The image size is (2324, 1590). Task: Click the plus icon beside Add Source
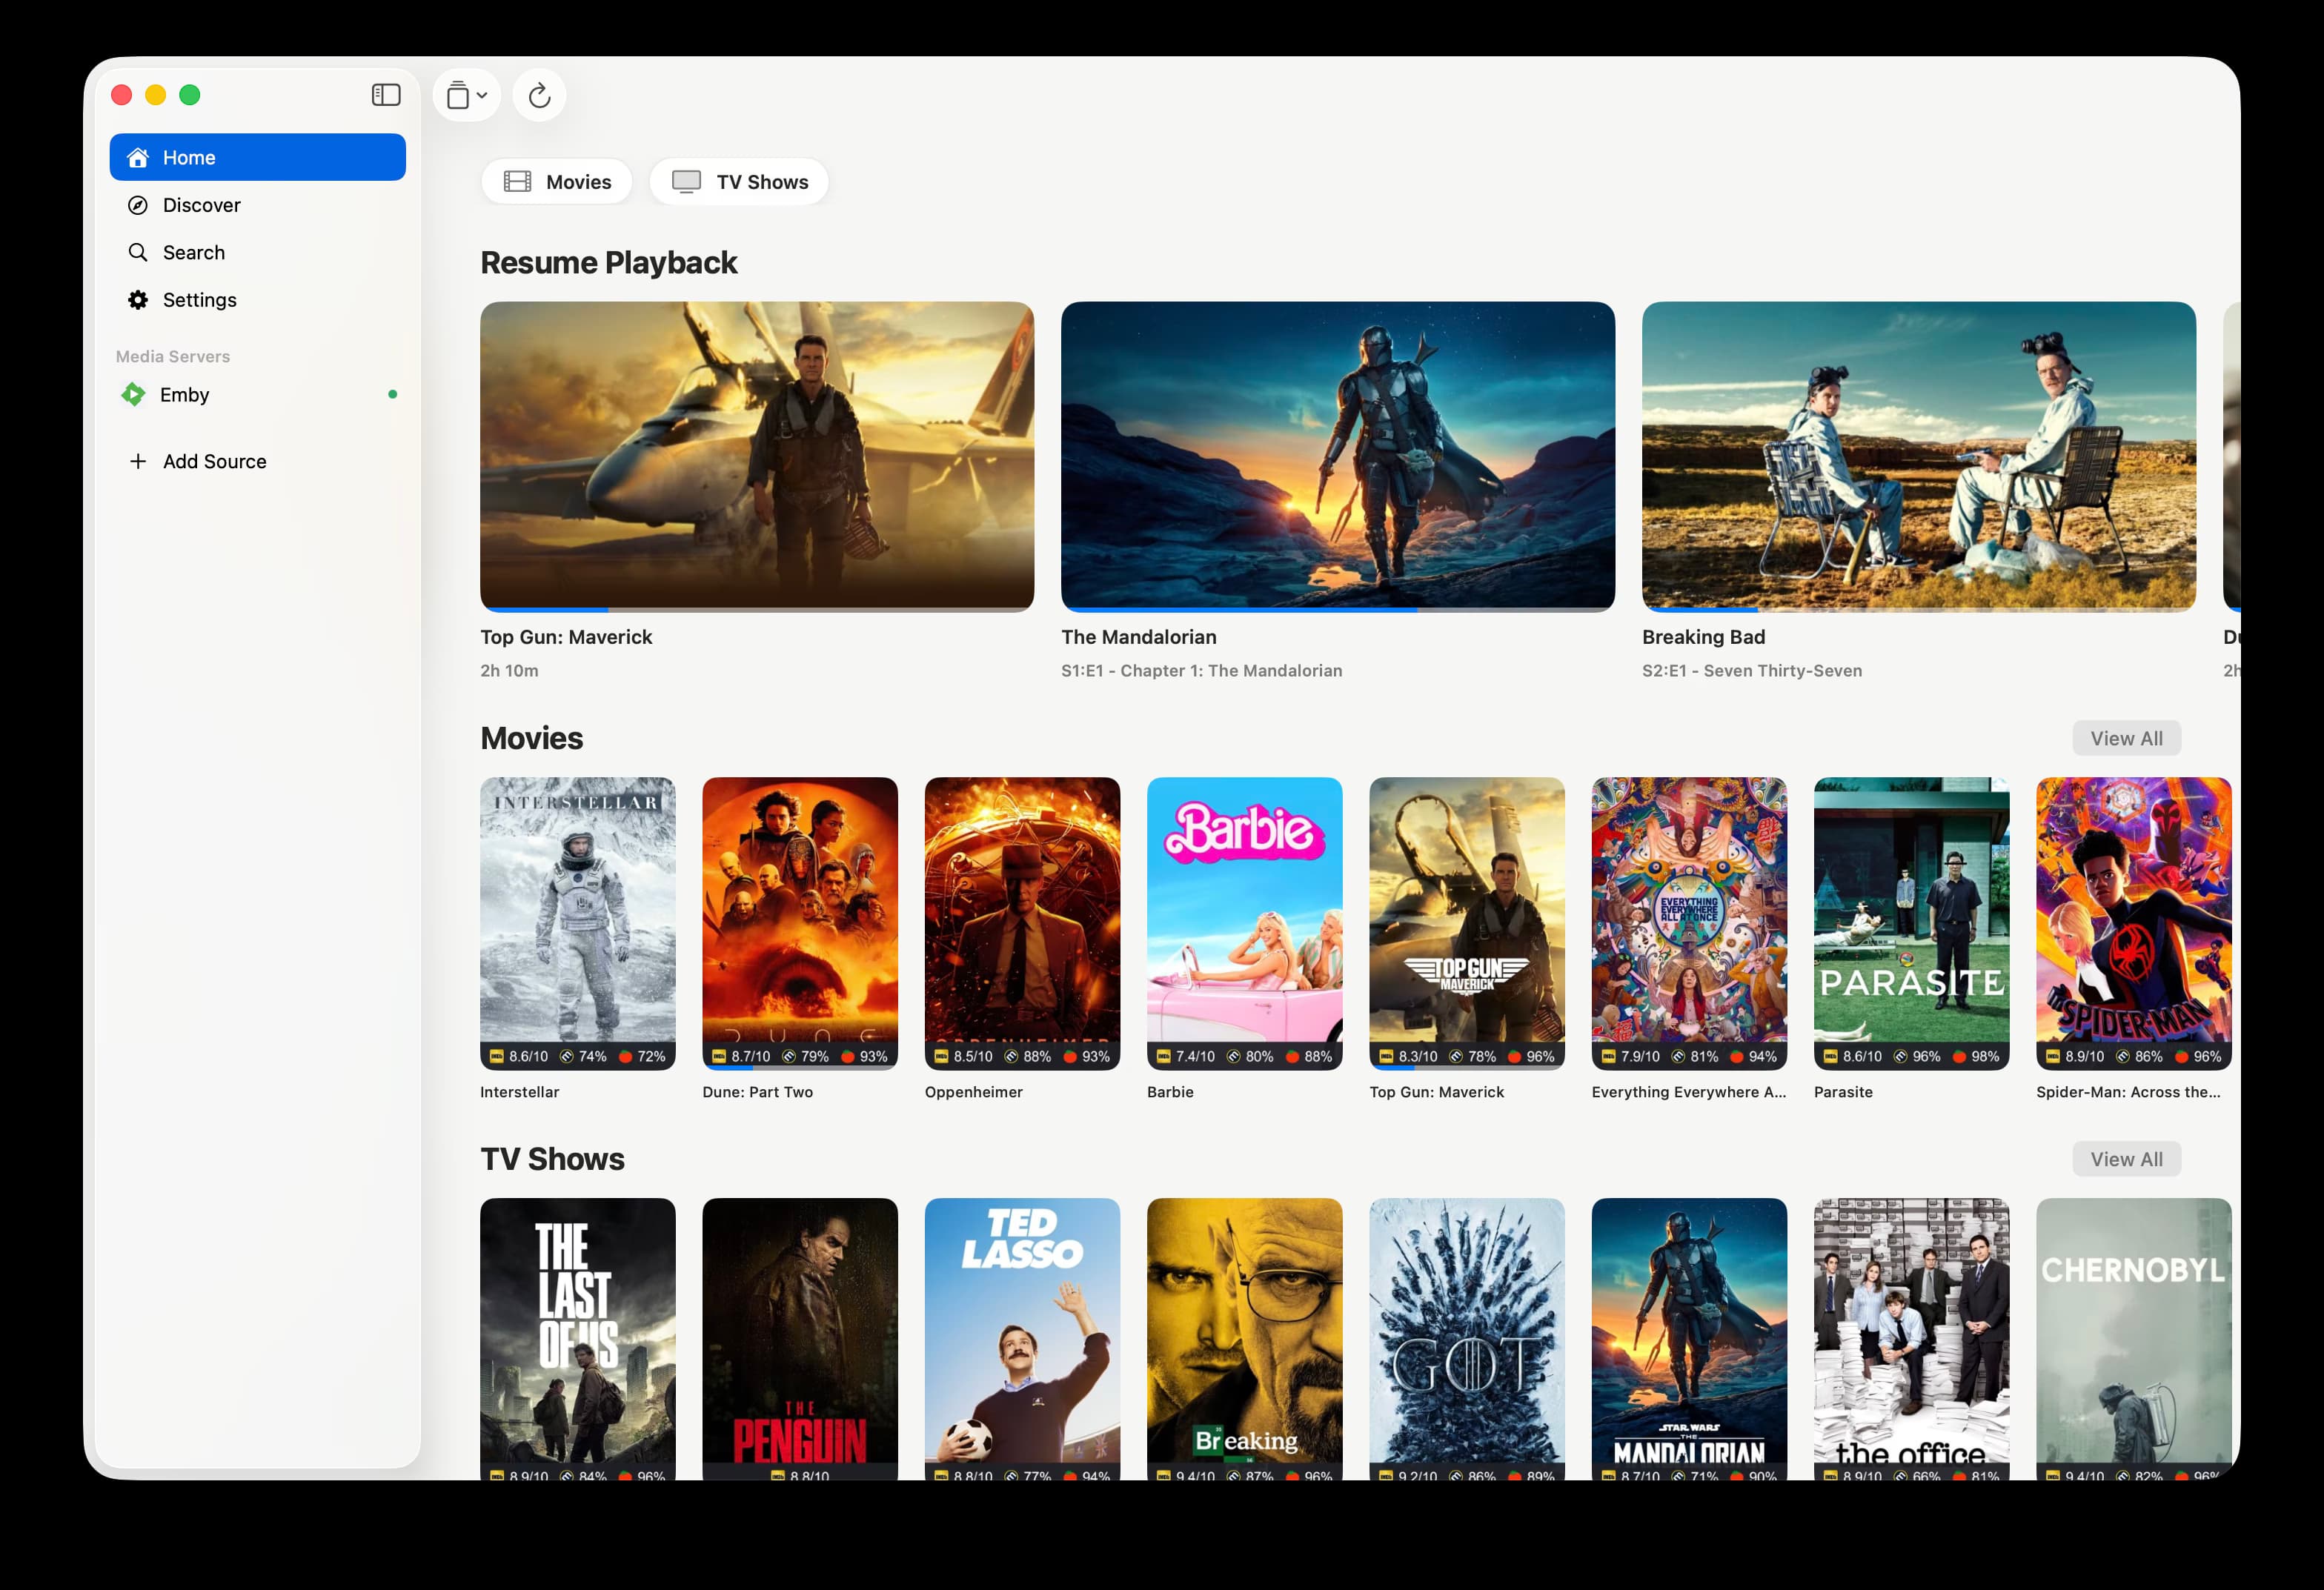(x=138, y=461)
